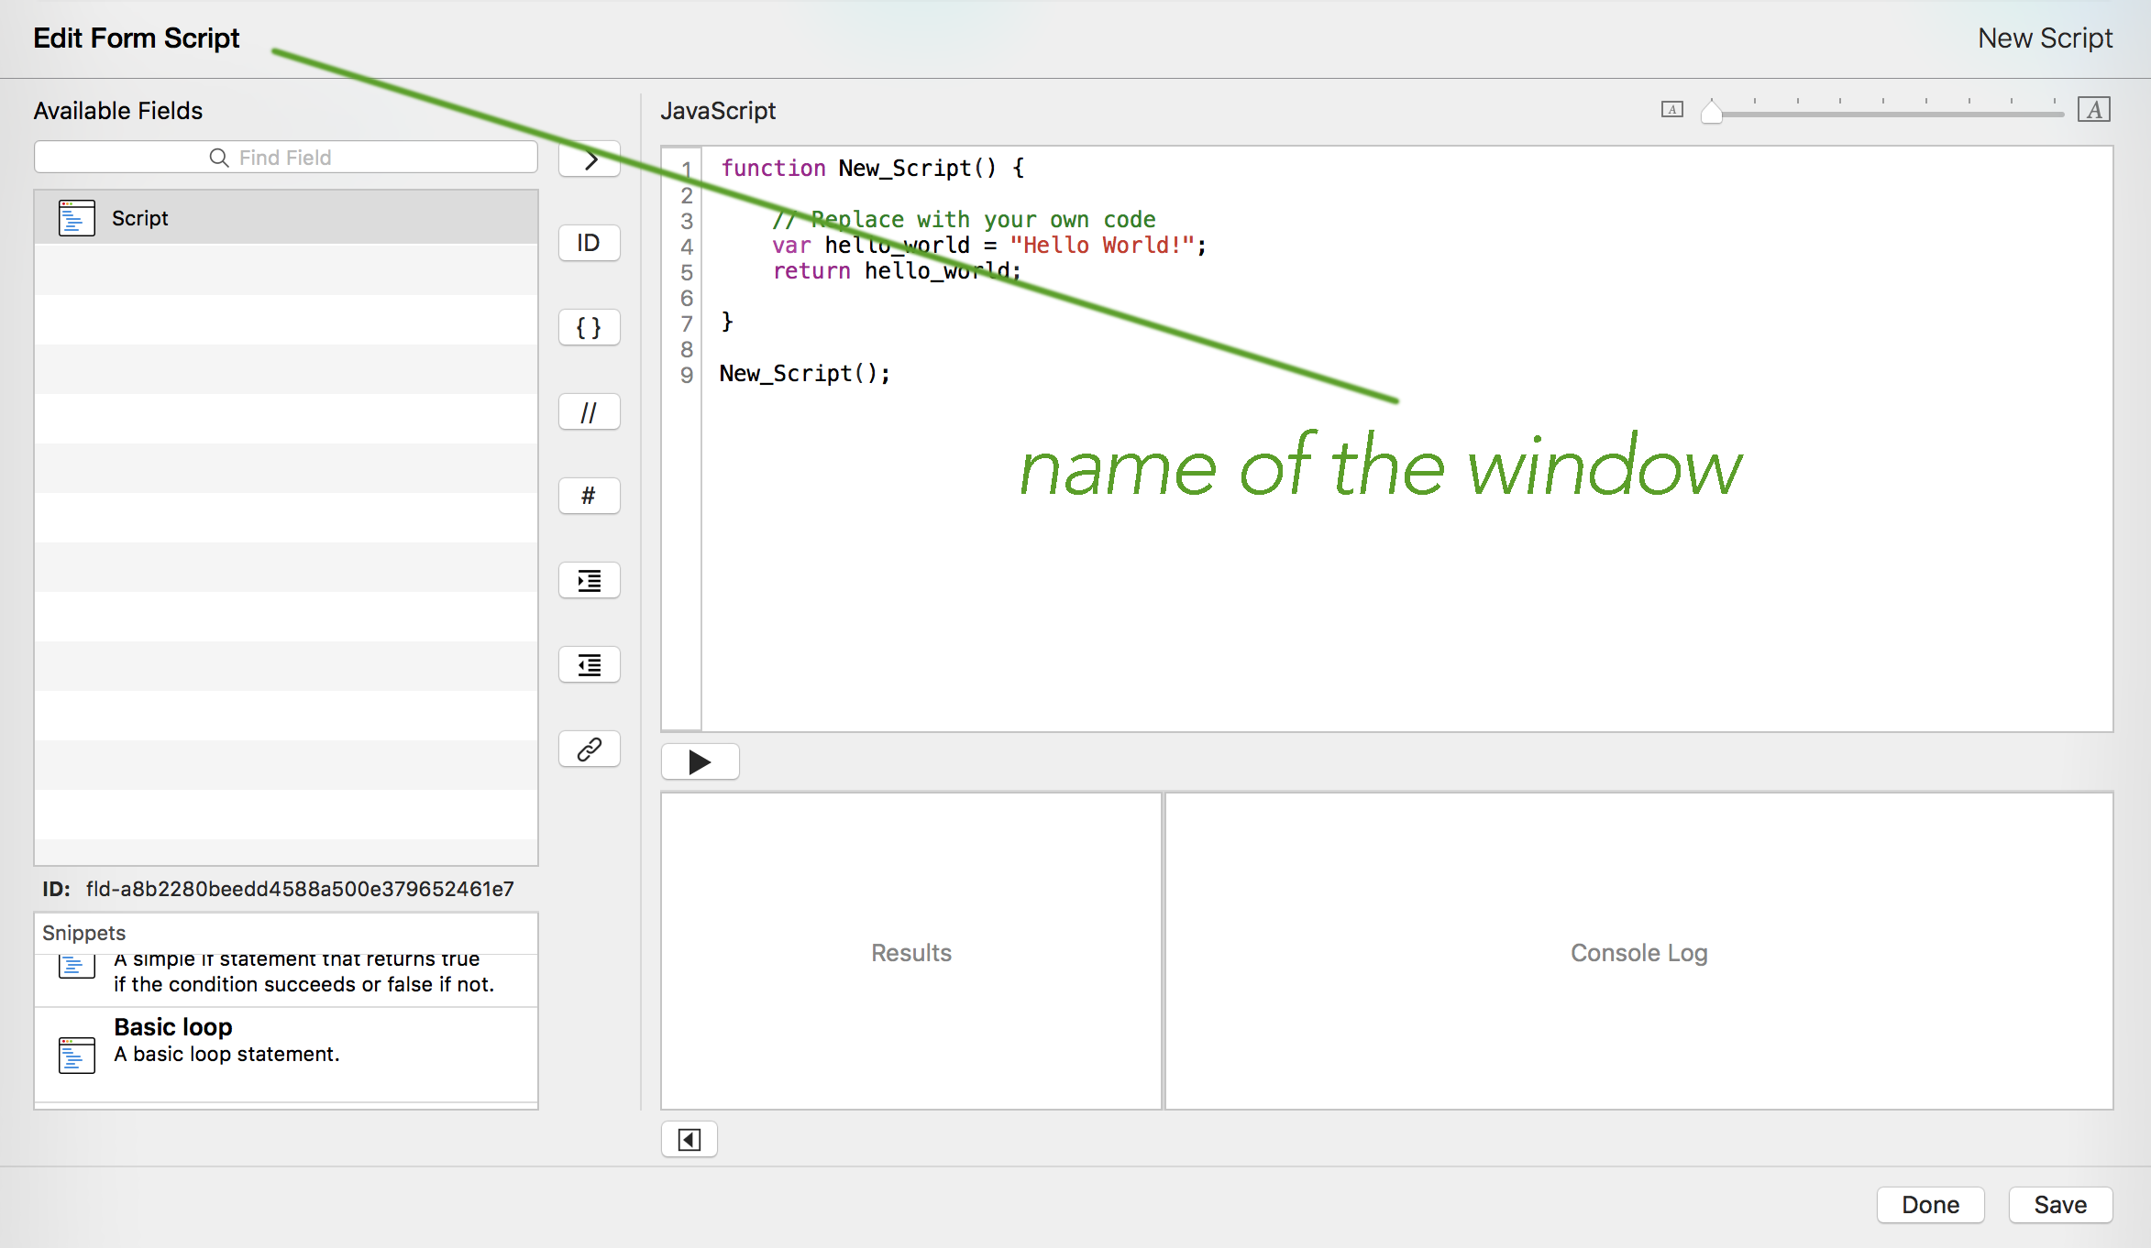Click the outdent code button
The image size is (2151, 1248).
pos(590,664)
